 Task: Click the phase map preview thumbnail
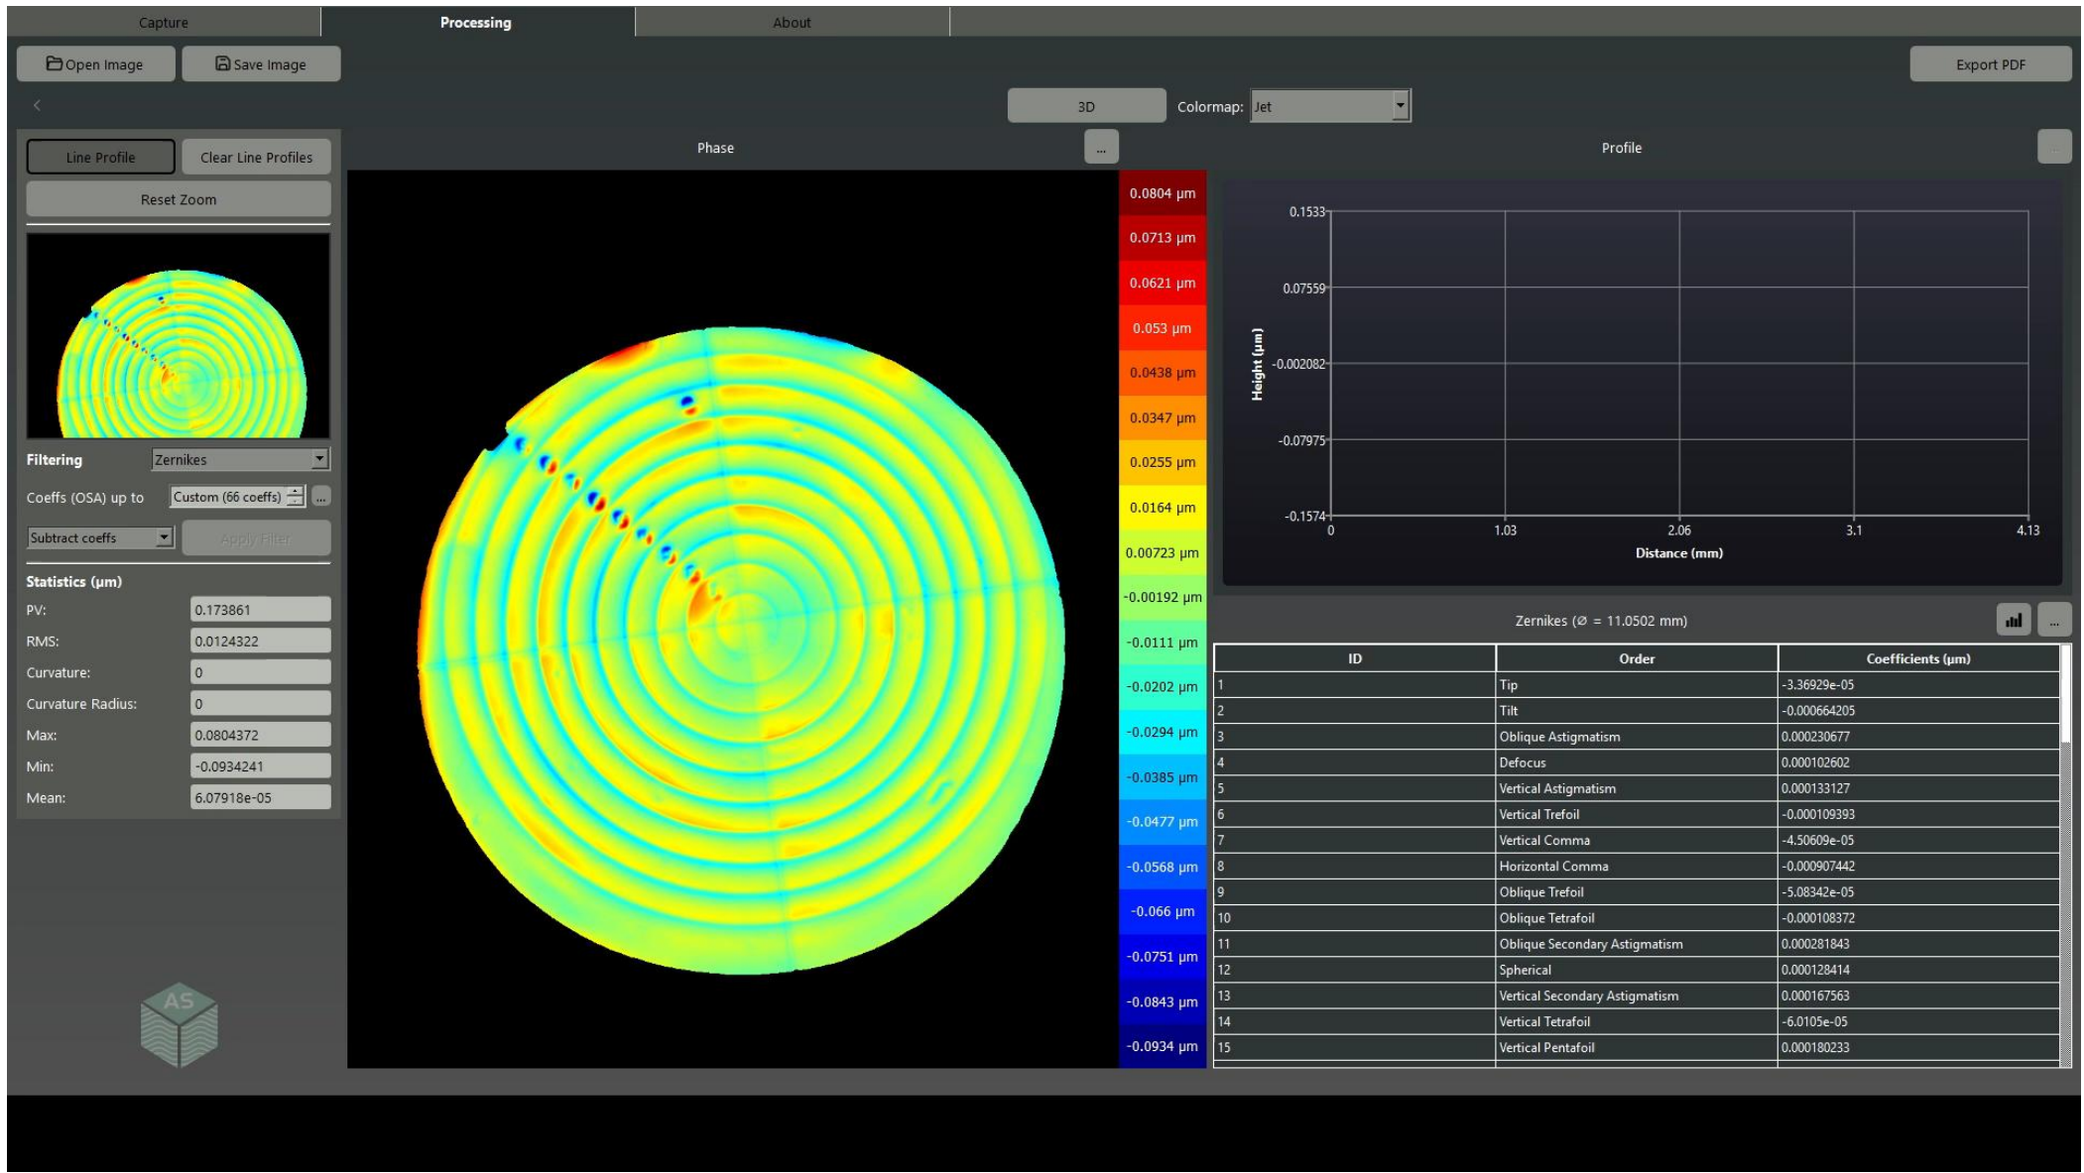[x=179, y=335]
